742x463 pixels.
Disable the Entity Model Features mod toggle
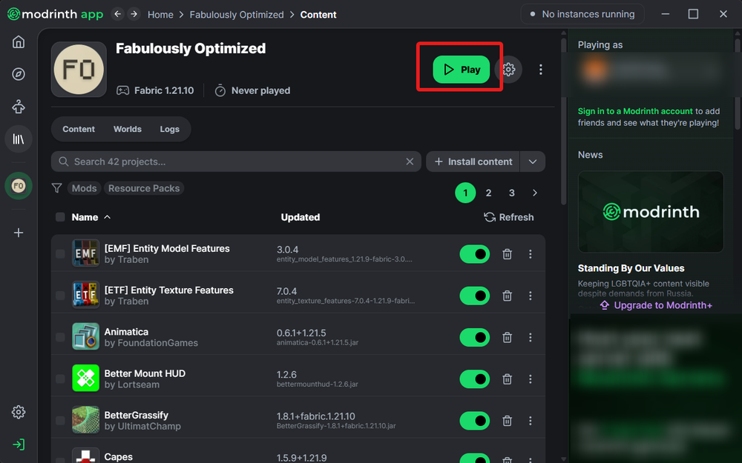point(474,254)
